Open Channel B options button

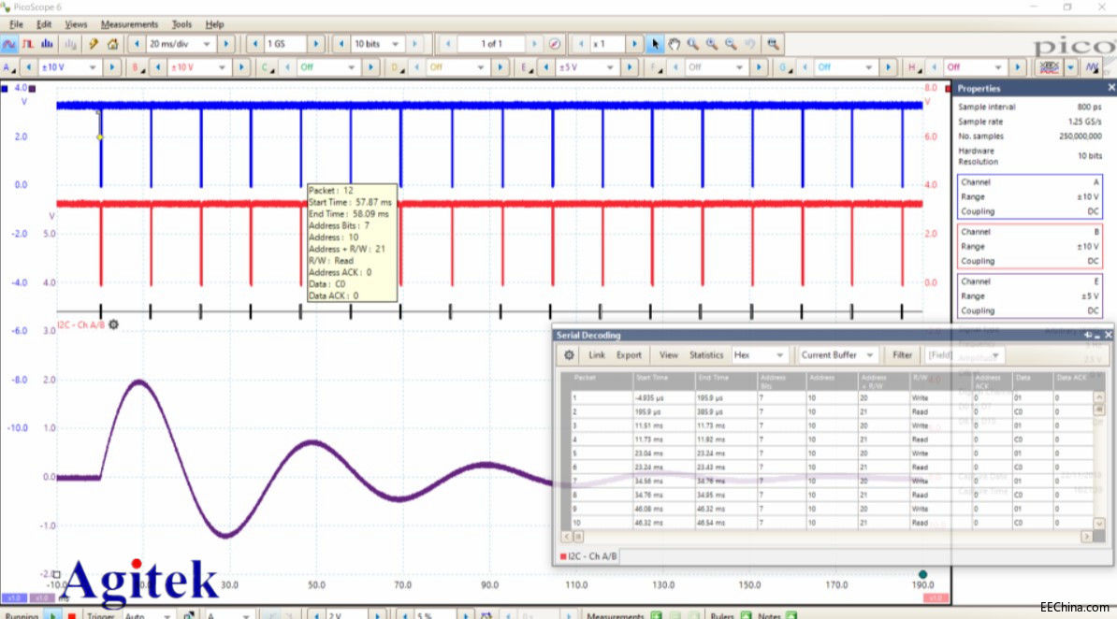coord(138,67)
